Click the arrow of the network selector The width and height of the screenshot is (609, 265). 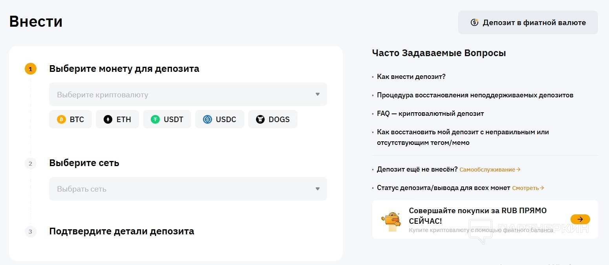(x=318, y=189)
